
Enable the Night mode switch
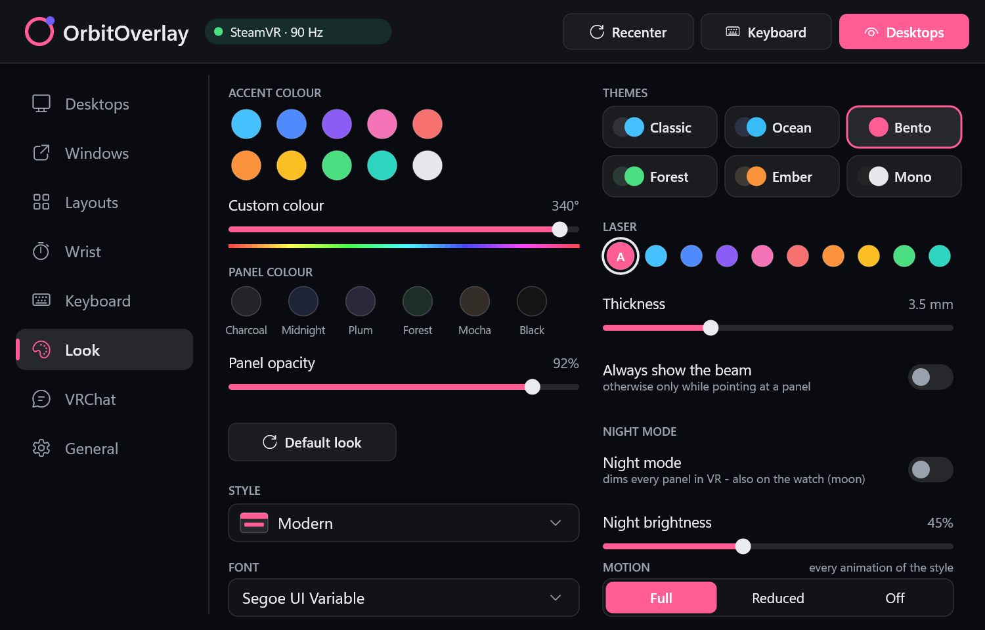point(930,469)
